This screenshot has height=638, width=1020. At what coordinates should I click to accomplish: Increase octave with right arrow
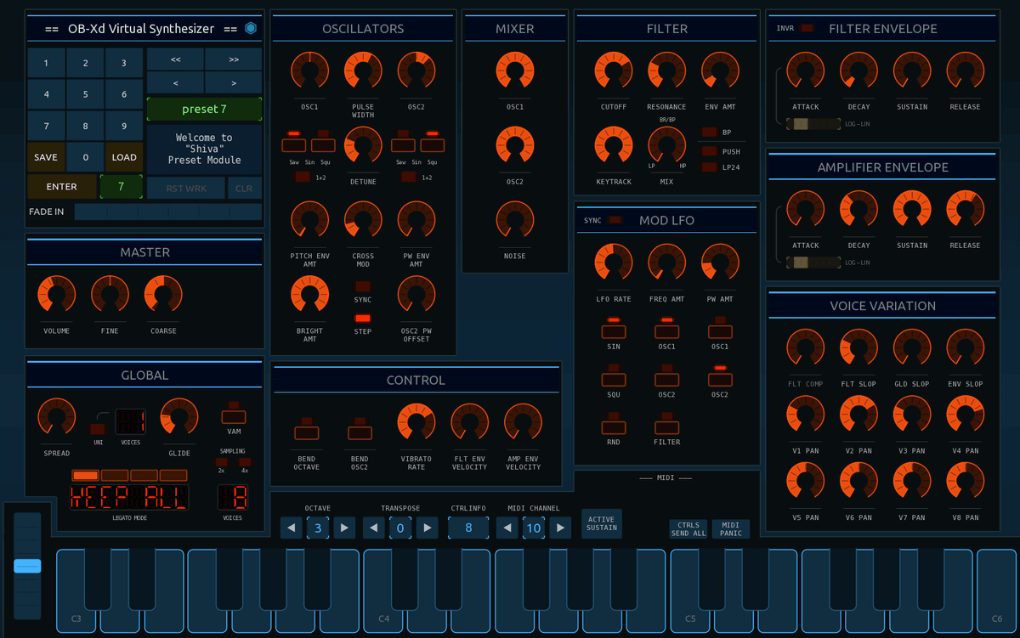(344, 528)
